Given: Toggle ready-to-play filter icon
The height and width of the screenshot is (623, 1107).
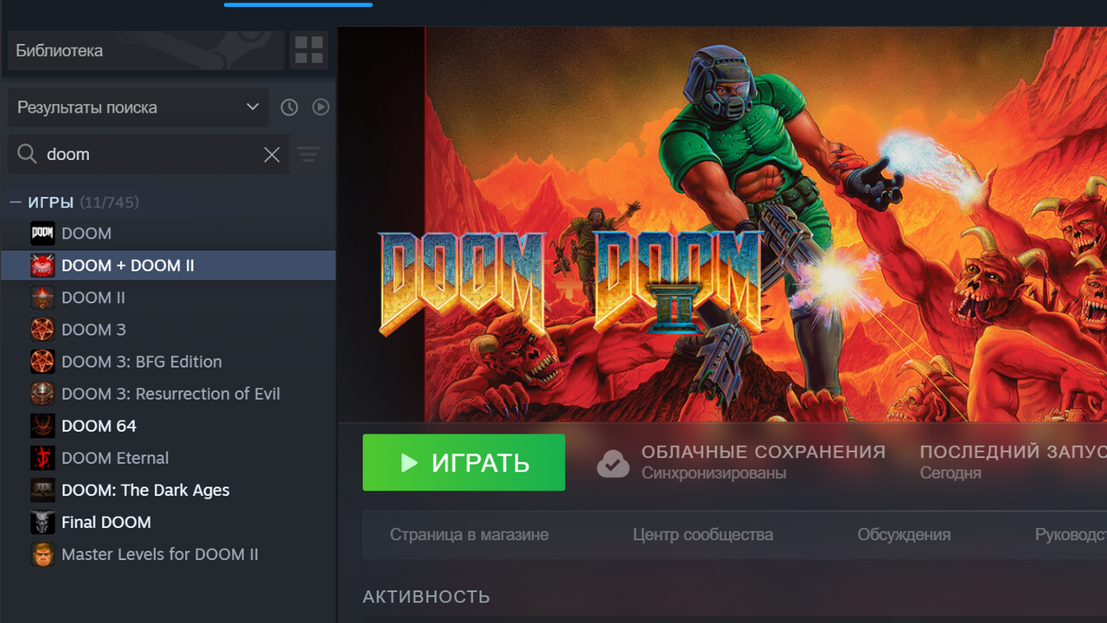Looking at the screenshot, I should click(x=321, y=107).
